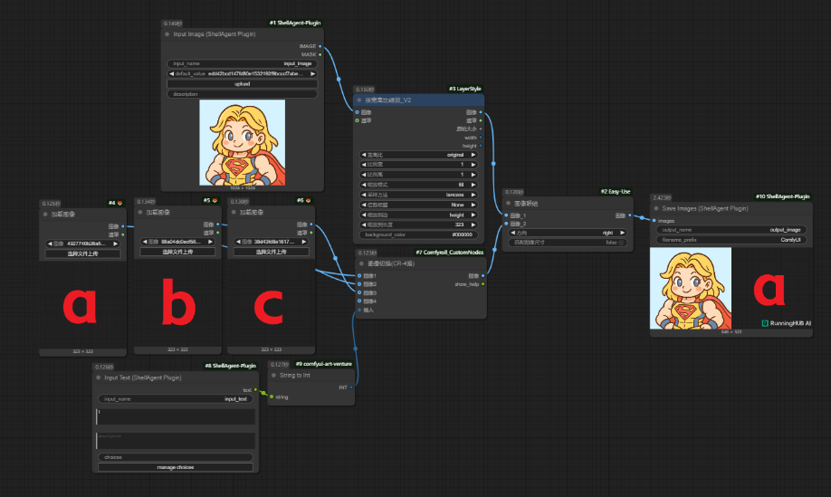Toggle collapse dot on Input Text node
The image size is (831, 497).
pyautogui.click(x=99, y=378)
